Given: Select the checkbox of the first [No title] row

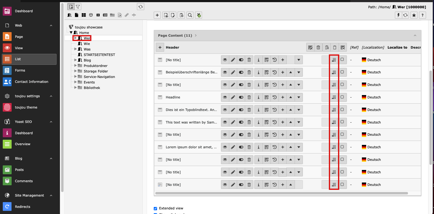Looking at the screenshot, I should coord(342,60).
